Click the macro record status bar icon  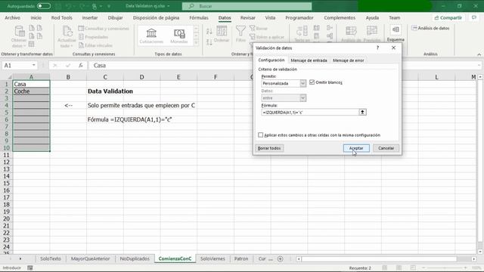pos(30,268)
